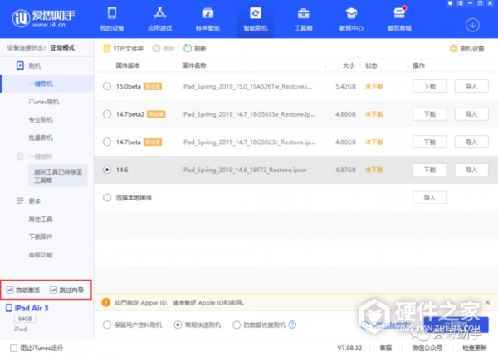Screen dimensions: 498x356
Task: Select 其他工具 in sidebar
Action: click(x=41, y=219)
